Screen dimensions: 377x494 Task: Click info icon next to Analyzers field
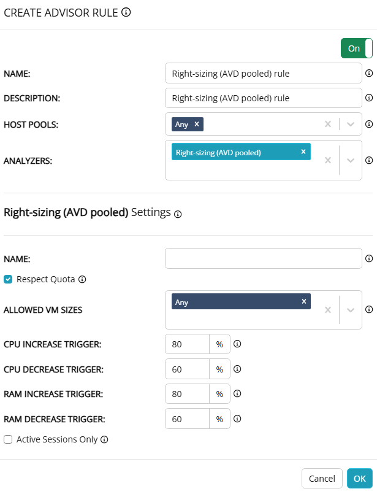[369, 160]
